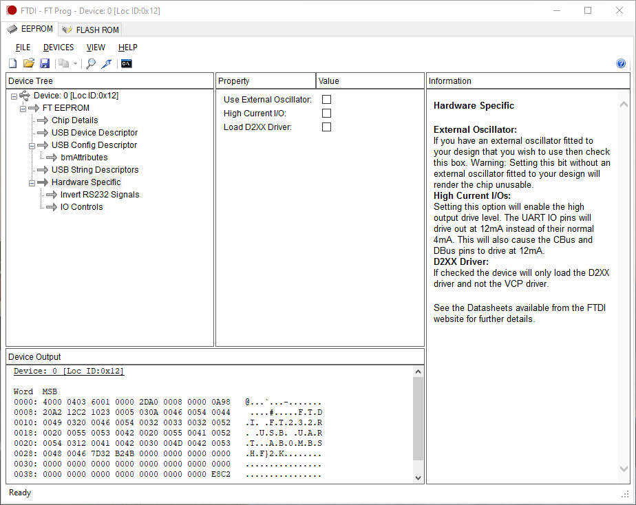This screenshot has width=636, height=505.
Task: Collapse the FT EEPROM tree node
Action: coord(23,109)
